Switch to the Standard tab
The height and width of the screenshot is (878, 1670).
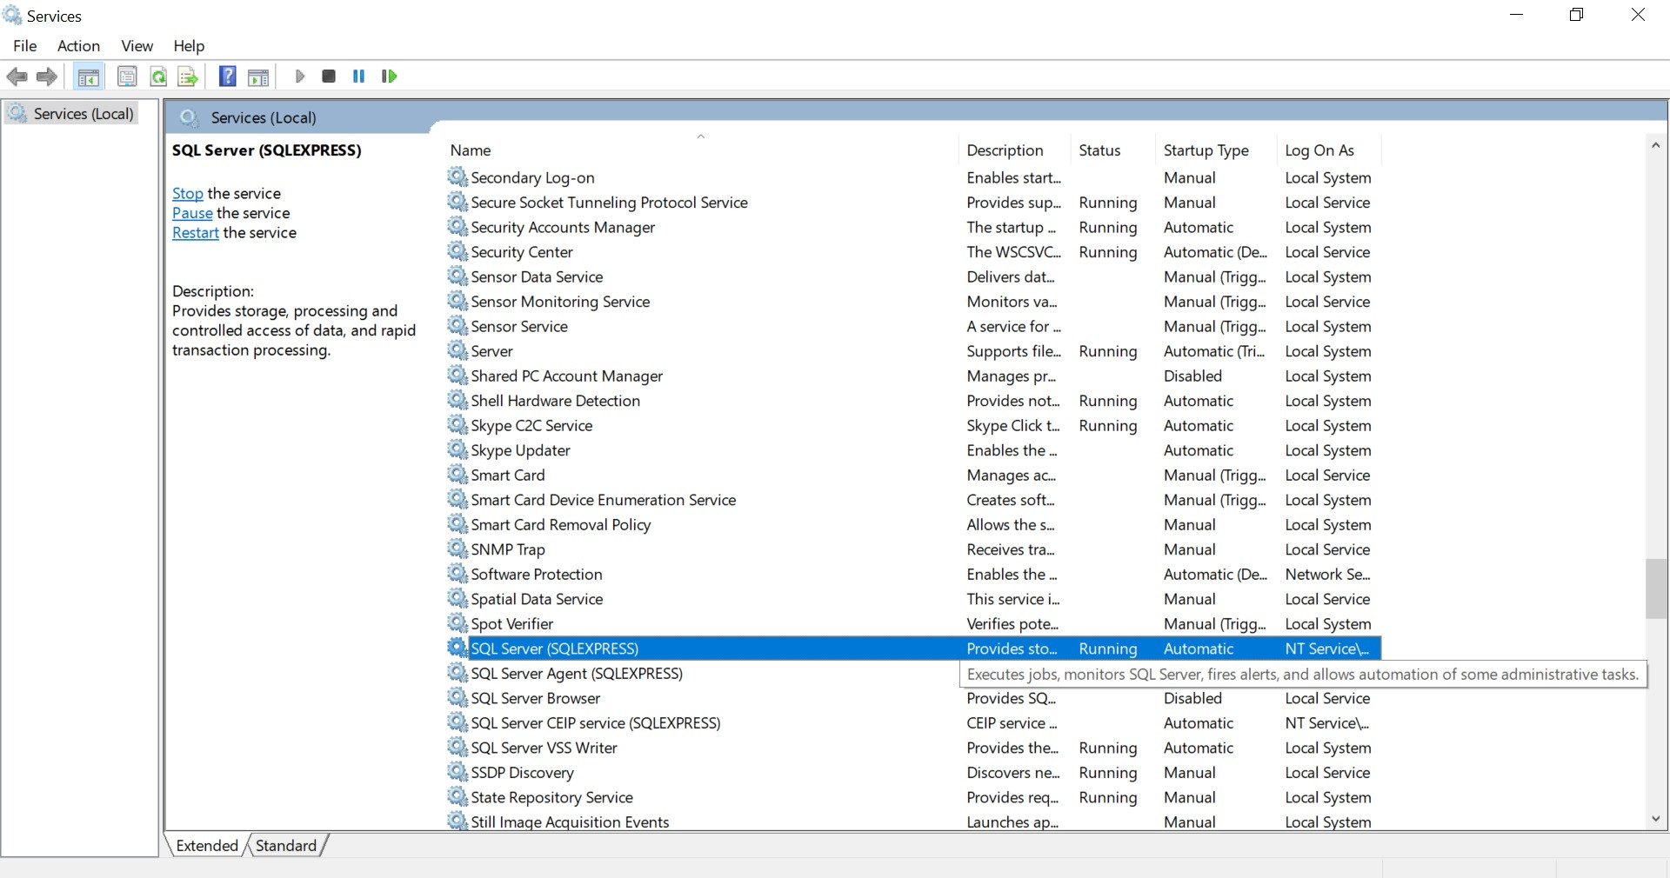[x=285, y=845]
